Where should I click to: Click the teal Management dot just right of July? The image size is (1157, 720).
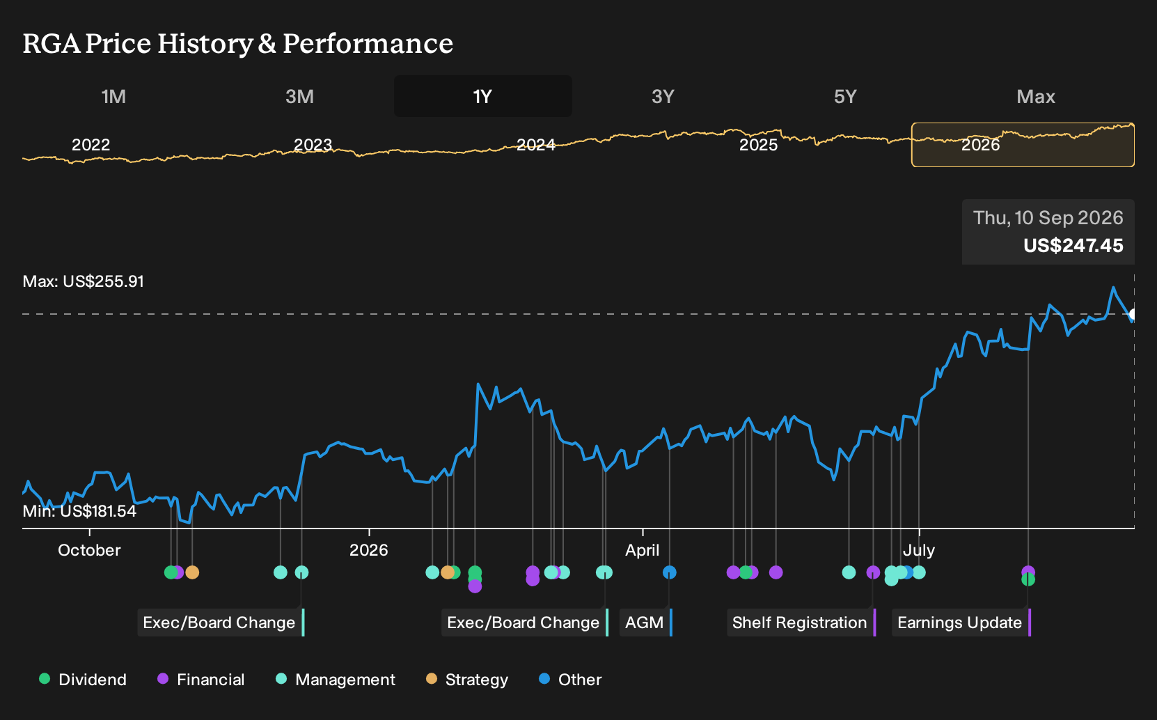click(x=919, y=572)
